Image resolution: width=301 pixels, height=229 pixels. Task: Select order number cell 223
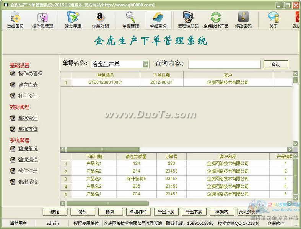(171, 163)
